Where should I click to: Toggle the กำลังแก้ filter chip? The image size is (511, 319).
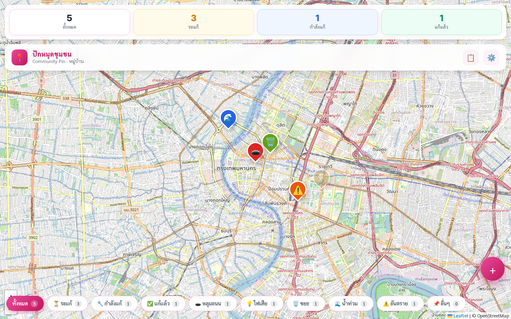(114, 303)
